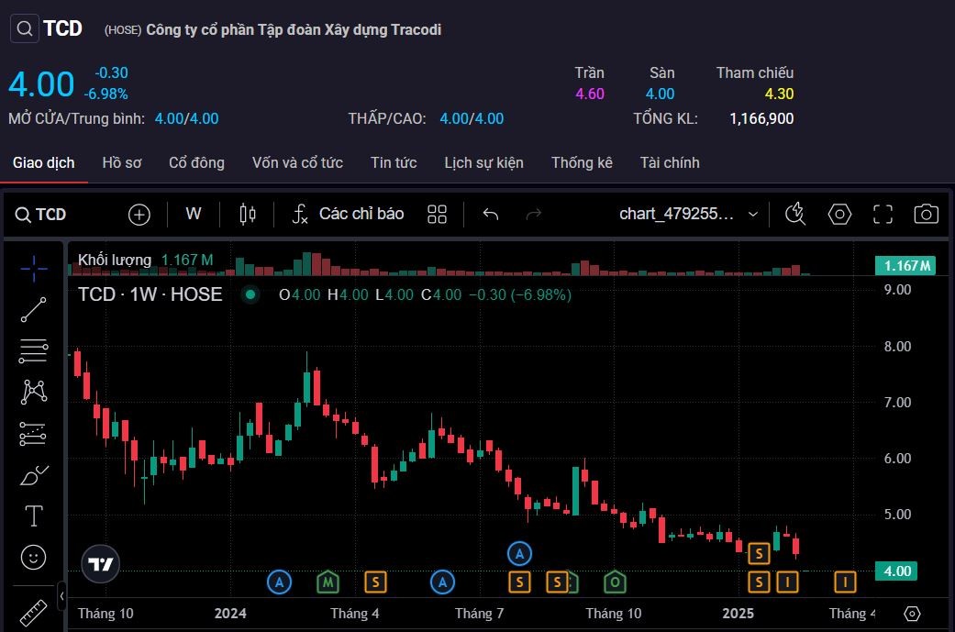The height and width of the screenshot is (632, 955).
Task: Click the green market status dot
Action: [250, 294]
